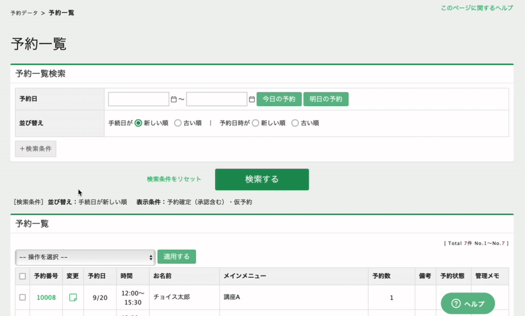Check the select-all checkbox in table header
This screenshot has height=316, width=525.
[x=22, y=276]
